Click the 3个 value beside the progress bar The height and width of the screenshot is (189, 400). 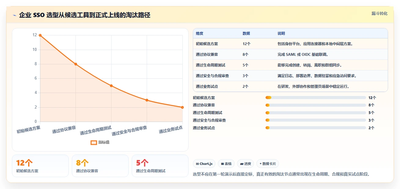371,120
